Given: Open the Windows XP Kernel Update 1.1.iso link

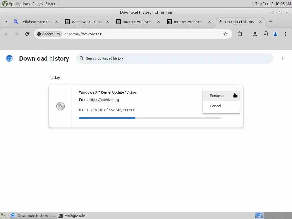Looking at the screenshot, I should [108, 92].
